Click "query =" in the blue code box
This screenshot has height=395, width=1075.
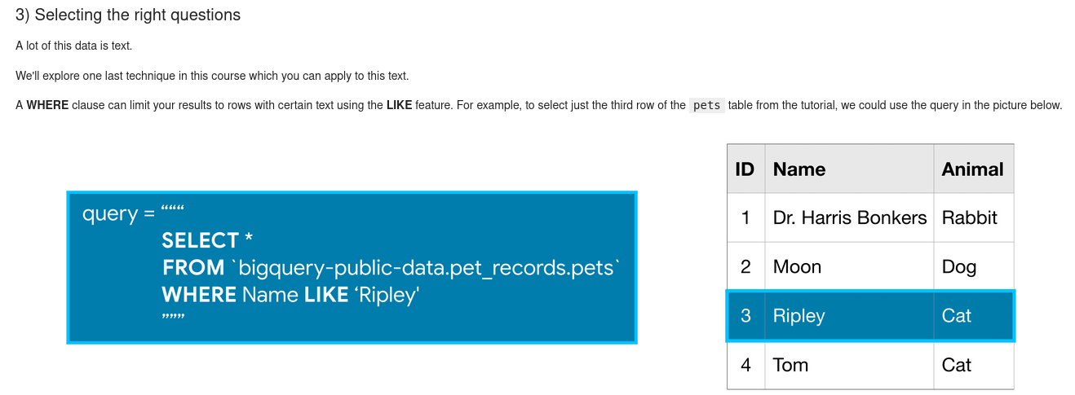point(117,213)
